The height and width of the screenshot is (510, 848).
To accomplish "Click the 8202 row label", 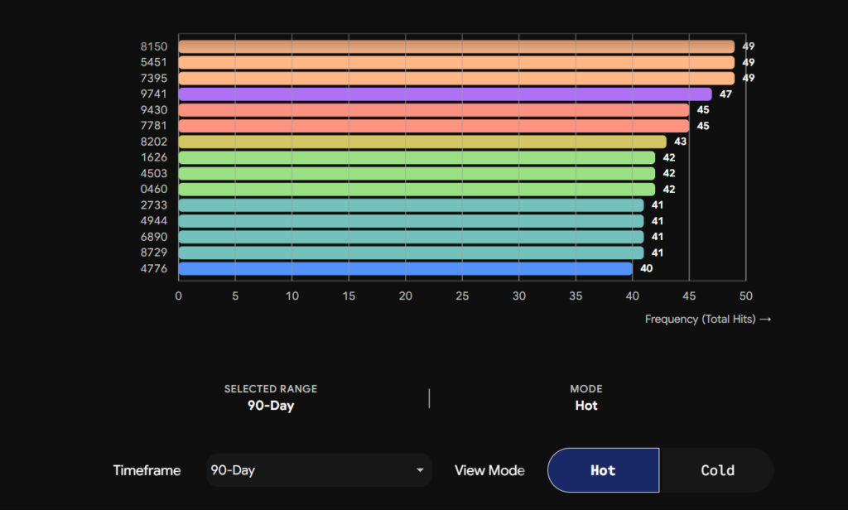I will pyautogui.click(x=153, y=142).
